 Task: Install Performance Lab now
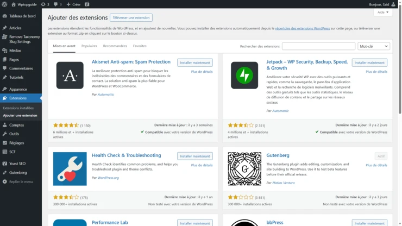195,223
